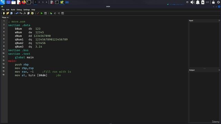221x124 pixels.
Task: Click inside the Input text area
Action: pyautogui.click(x=204, y=45)
